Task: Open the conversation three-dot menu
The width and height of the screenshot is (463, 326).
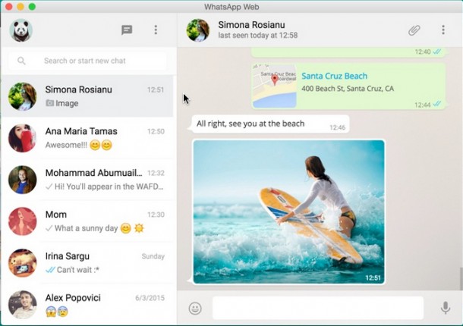Action: click(443, 30)
